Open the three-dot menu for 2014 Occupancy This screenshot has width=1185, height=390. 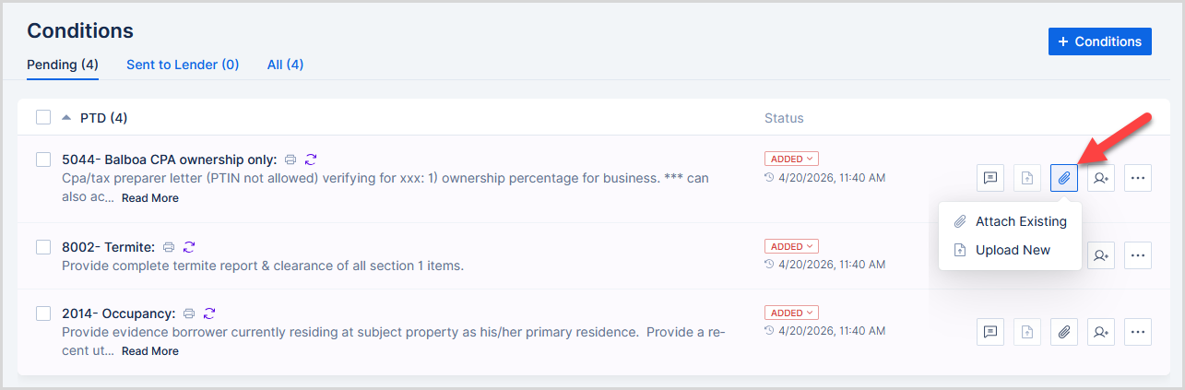click(x=1138, y=332)
